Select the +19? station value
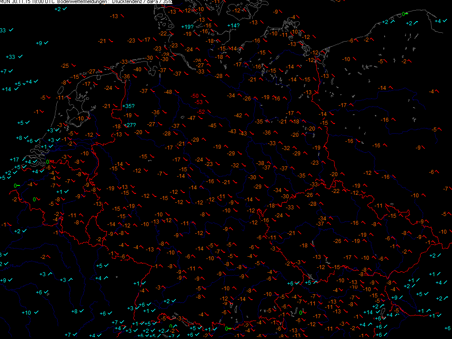 [x=188, y=27]
